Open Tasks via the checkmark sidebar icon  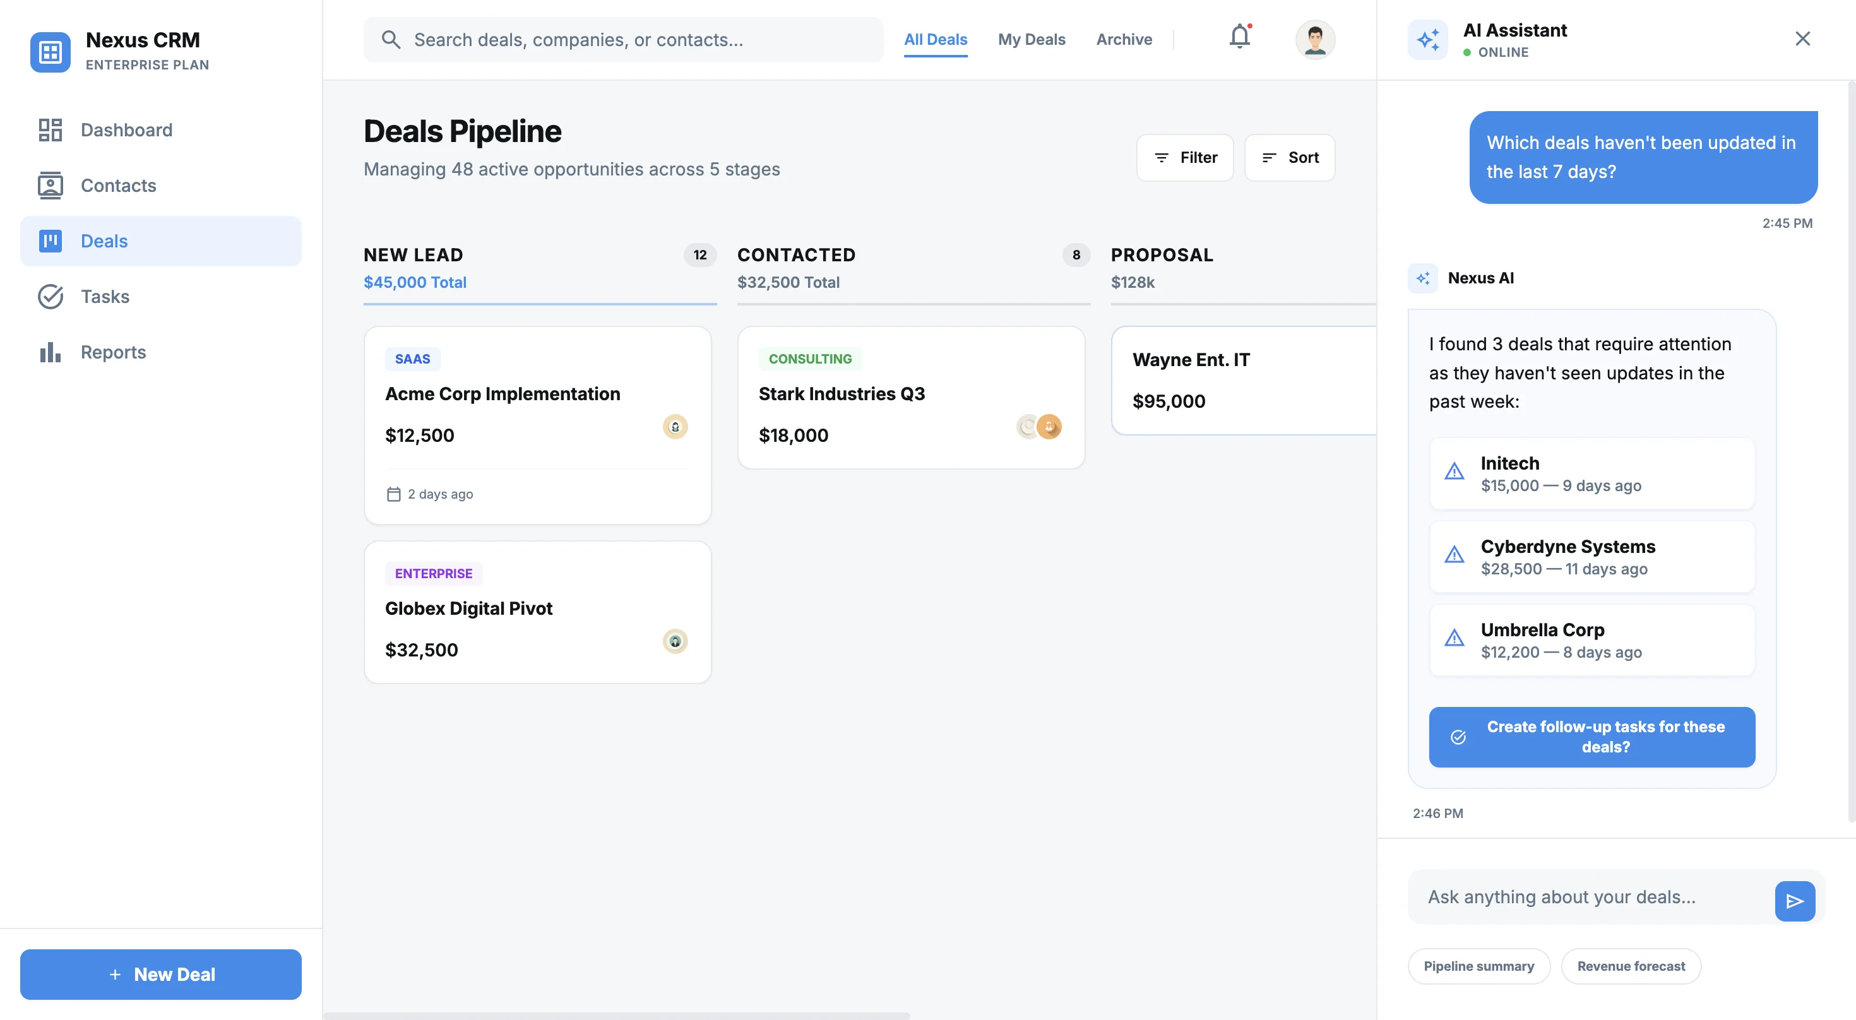[x=51, y=296]
